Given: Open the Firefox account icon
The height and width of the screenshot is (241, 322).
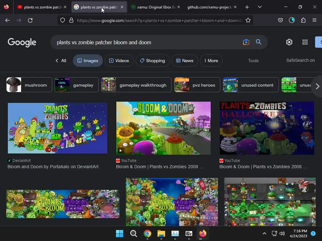Looking at the screenshot, I should 292,20.
